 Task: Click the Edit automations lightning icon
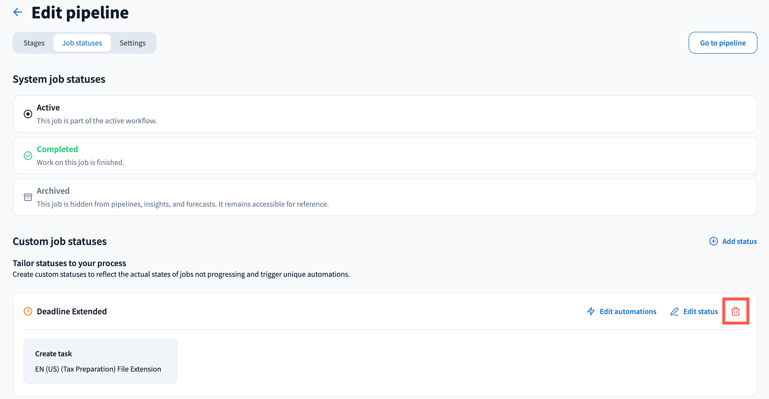click(591, 311)
